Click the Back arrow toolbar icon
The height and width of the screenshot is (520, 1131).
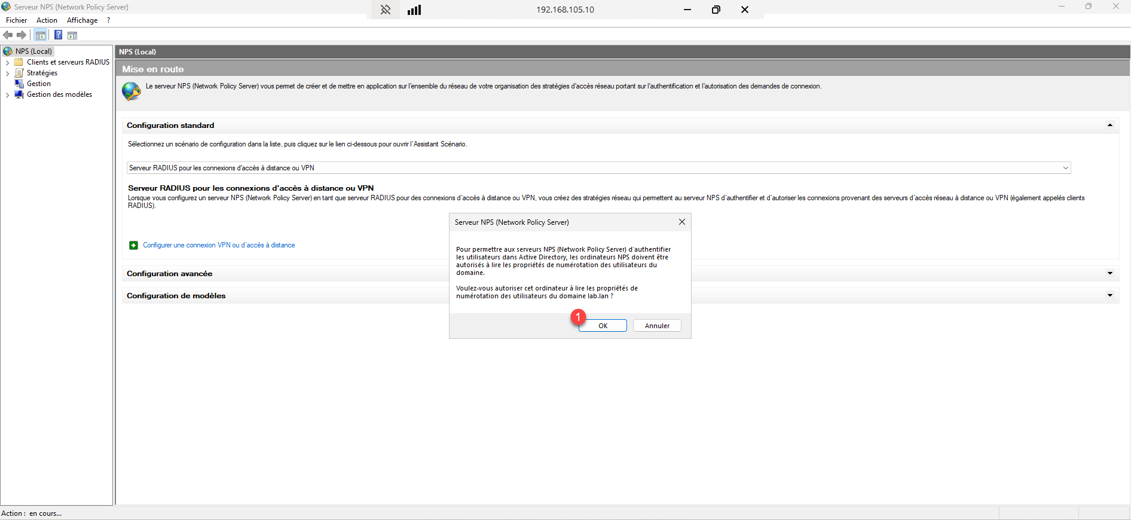[x=8, y=35]
